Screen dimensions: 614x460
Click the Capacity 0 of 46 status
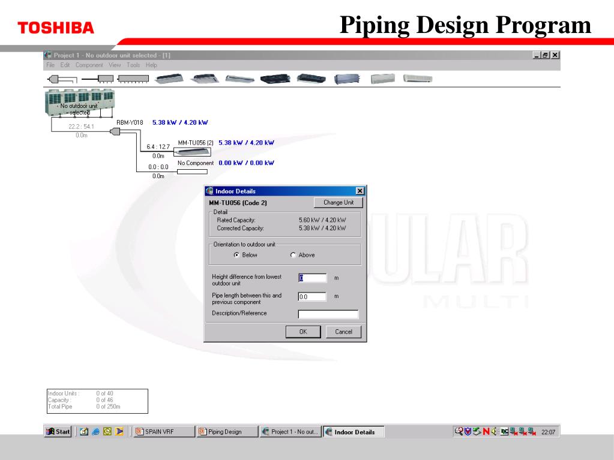[80, 400]
